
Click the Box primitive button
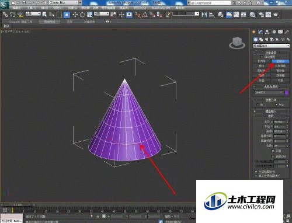coord(262,61)
